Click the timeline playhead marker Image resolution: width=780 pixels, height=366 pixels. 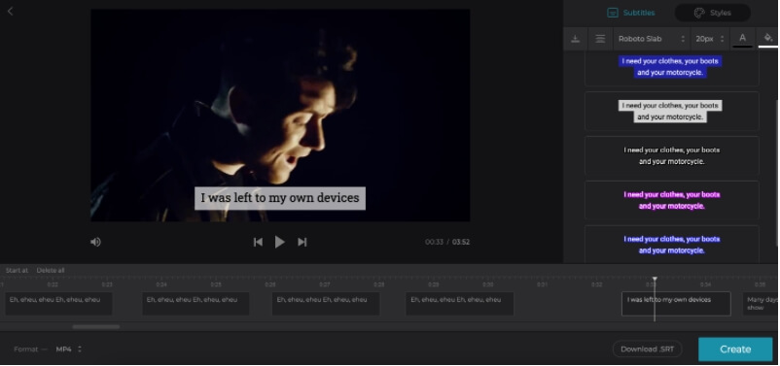(x=655, y=279)
